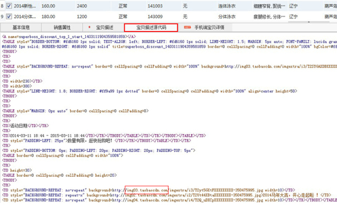Image resolution: width=337 pixels, height=210 pixels.
Task: Click item title '2014新性...' in row 8
Action: pos(25,6)
